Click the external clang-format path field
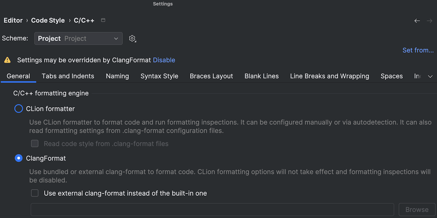Image resolution: width=437 pixels, height=218 pixels. tap(212, 210)
